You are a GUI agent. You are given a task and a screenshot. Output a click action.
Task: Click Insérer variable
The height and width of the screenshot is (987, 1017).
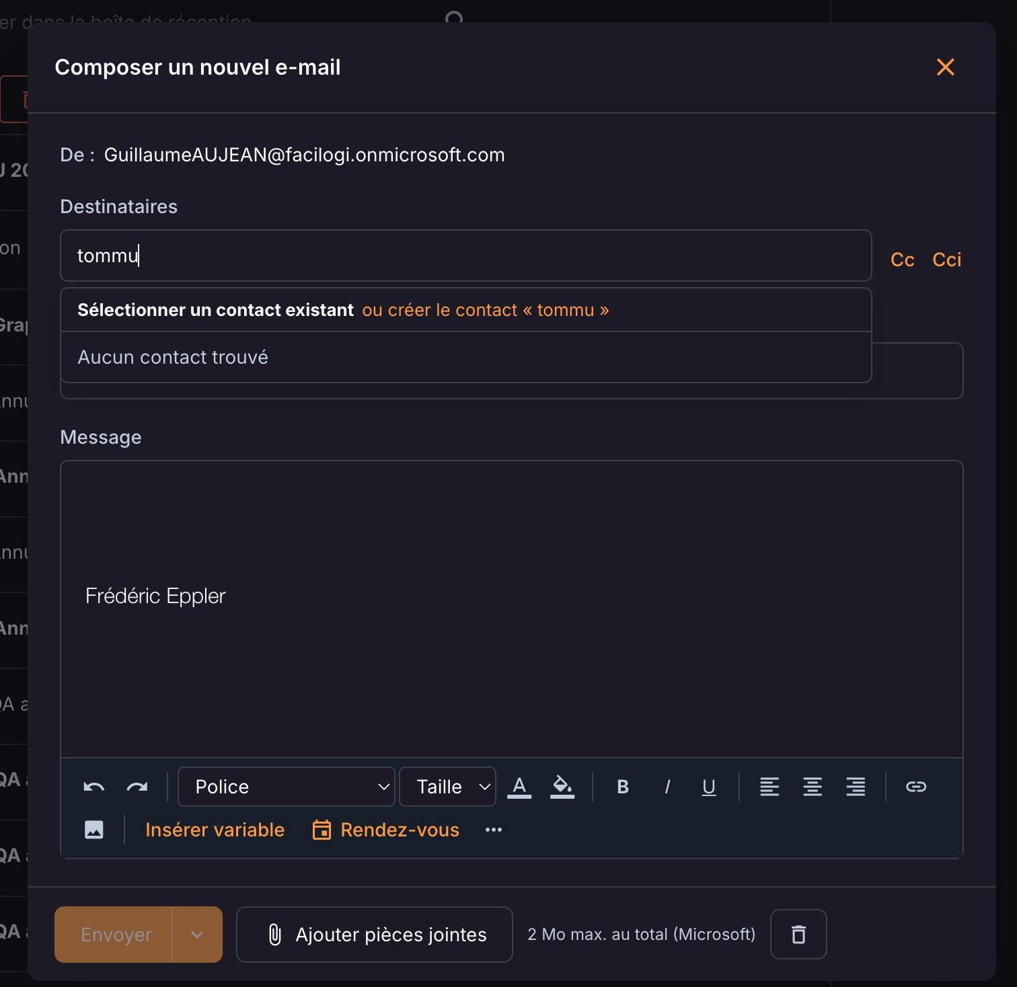[x=215, y=830]
